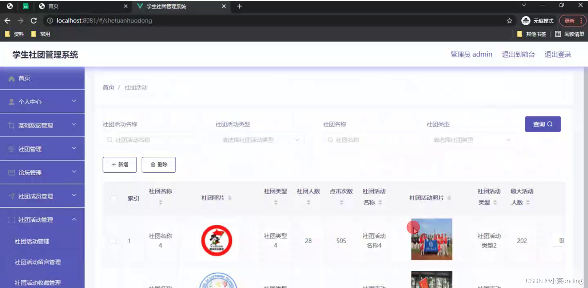Click the paper-plane icon beside 社团成员管理

[11, 196]
